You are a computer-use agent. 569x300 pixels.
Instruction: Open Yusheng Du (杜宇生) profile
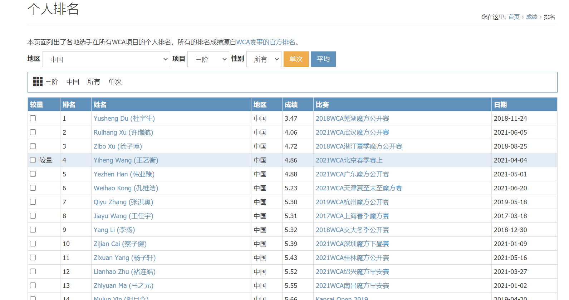[124, 118]
